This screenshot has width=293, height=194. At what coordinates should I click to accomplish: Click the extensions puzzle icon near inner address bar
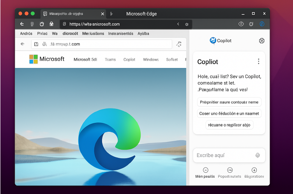179,44
